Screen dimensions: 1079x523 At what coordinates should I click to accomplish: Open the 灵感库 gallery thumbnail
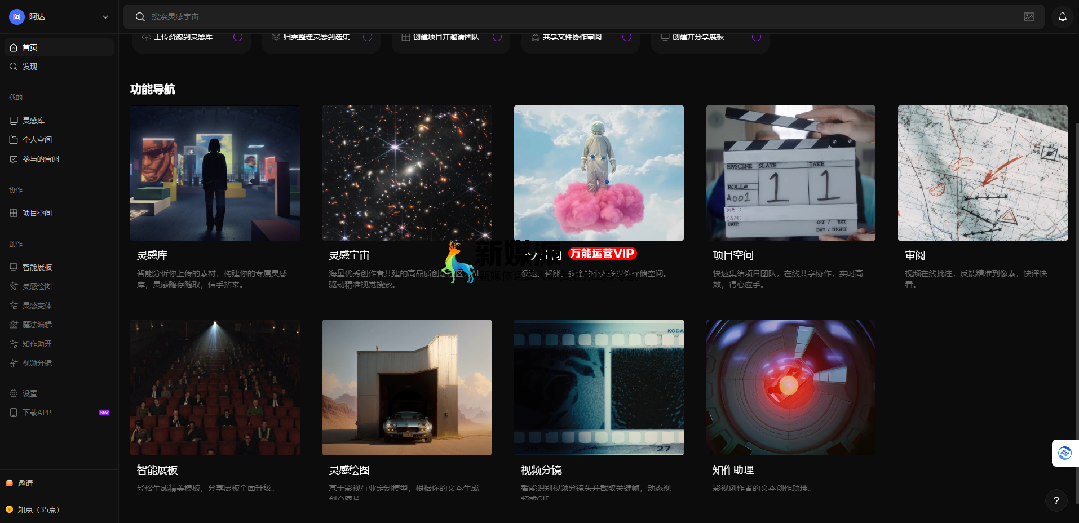215,173
